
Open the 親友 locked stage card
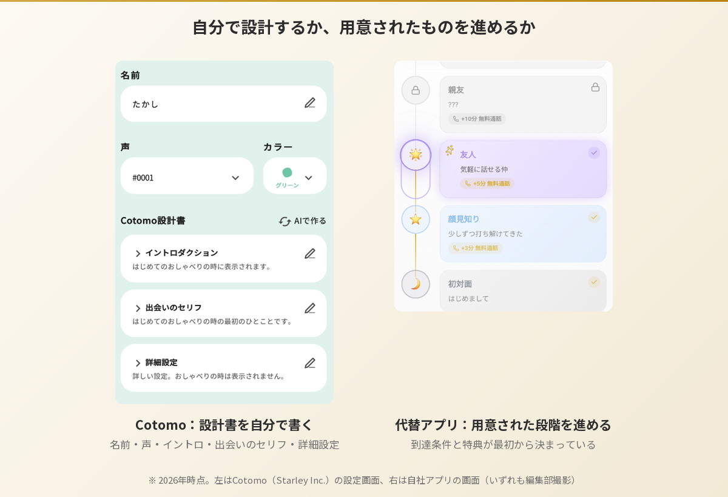tap(523, 104)
